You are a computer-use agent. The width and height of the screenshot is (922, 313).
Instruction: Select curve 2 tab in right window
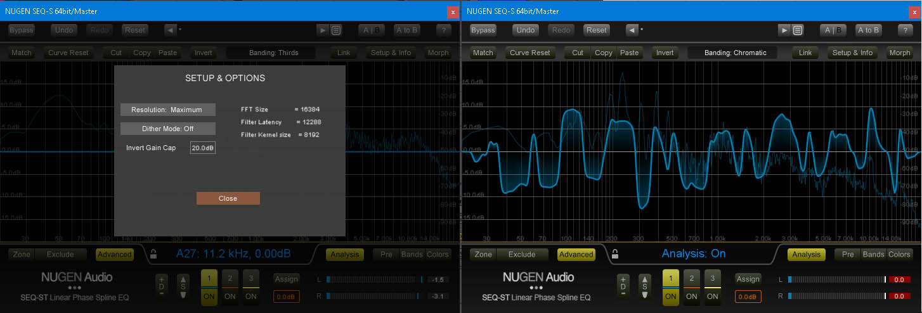(x=692, y=278)
